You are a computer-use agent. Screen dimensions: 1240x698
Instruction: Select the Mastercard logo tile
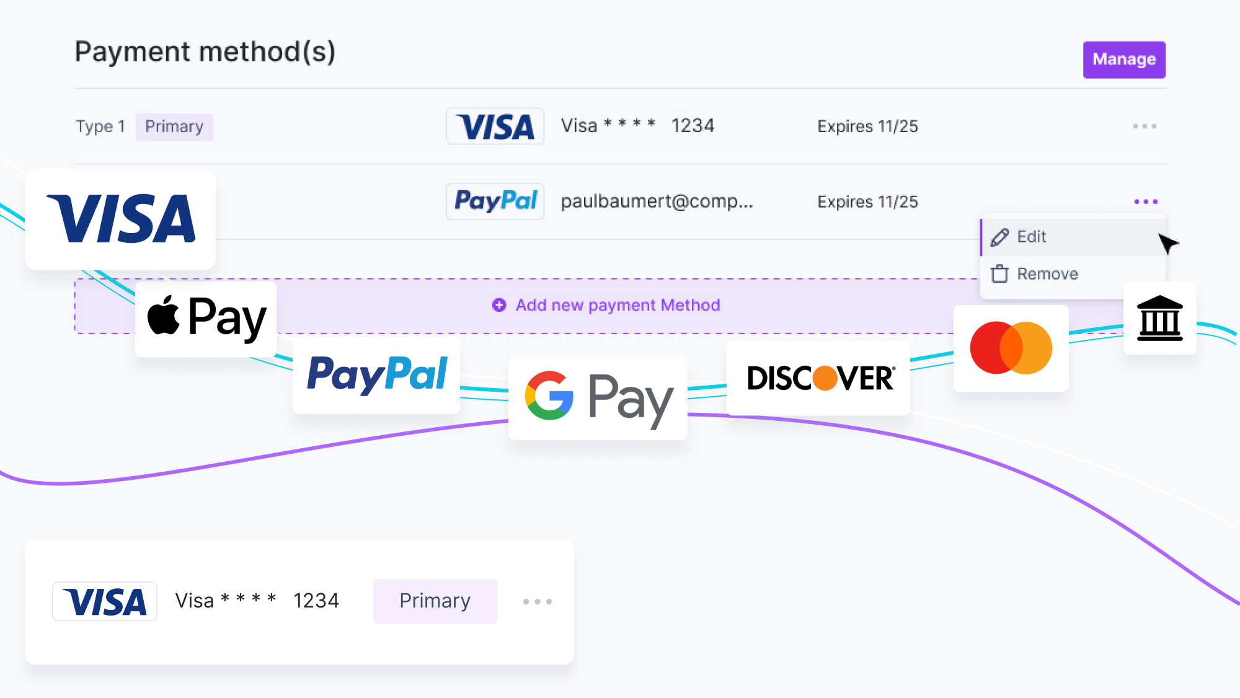pyautogui.click(x=1011, y=348)
